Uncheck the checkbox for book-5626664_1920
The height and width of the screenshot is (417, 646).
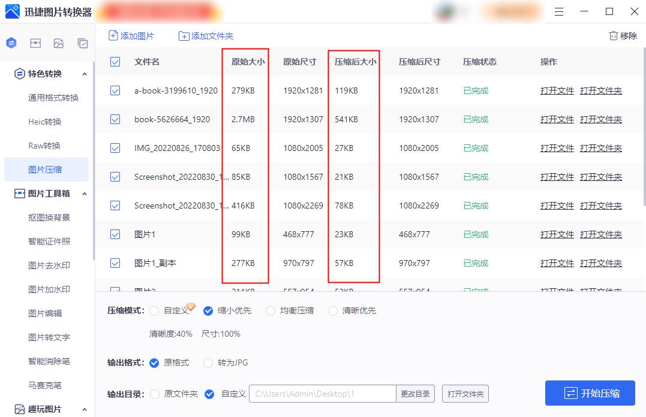[115, 119]
